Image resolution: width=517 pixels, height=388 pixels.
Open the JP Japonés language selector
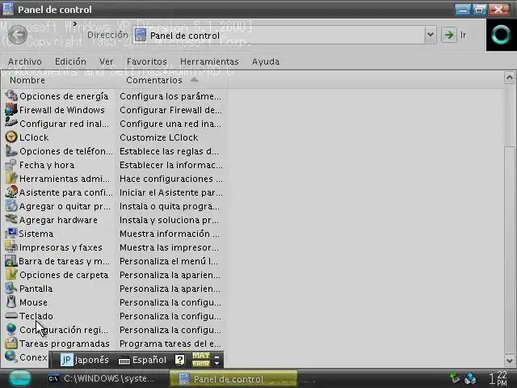(85, 360)
